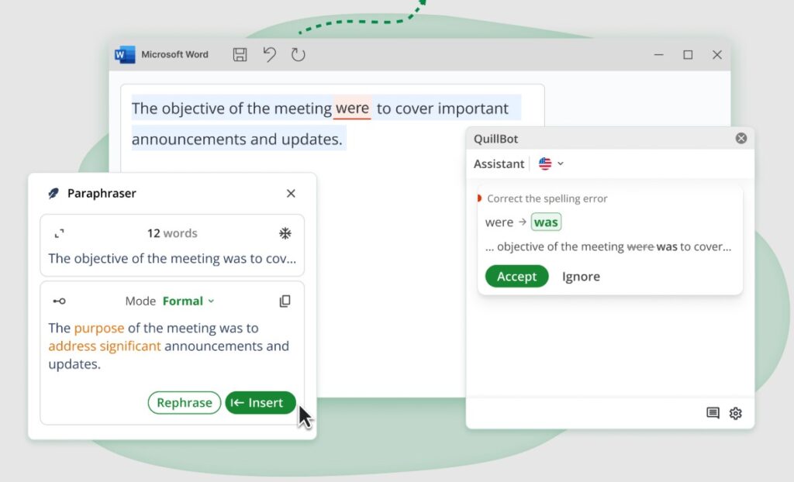
Task: Open the QuillBot feedback comment icon
Action: [x=713, y=413]
